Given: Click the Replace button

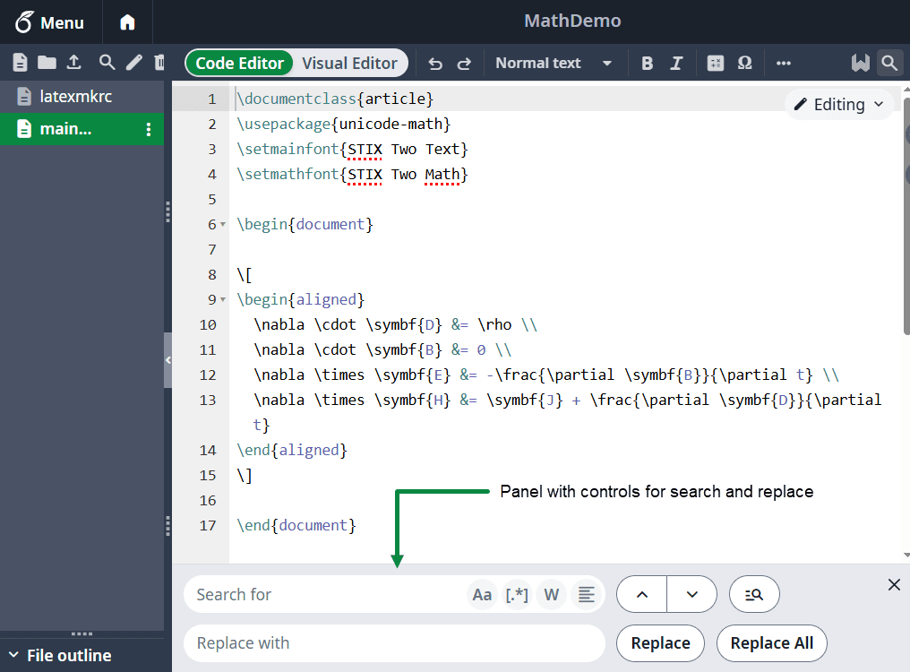Looking at the screenshot, I should (x=660, y=643).
